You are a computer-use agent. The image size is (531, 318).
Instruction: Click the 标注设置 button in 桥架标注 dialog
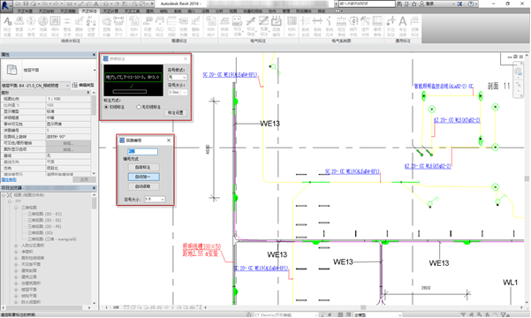click(x=176, y=112)
